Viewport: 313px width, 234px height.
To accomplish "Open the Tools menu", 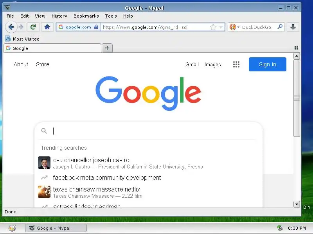I will [111, 16].
